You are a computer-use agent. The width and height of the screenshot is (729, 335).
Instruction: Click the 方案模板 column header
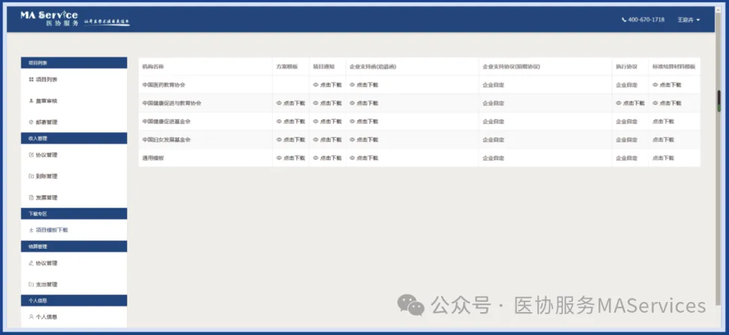pyautogui.click(x=287, y=67)
